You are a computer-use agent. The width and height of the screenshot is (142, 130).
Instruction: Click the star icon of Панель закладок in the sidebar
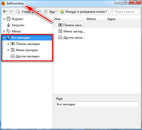point(13,44)
